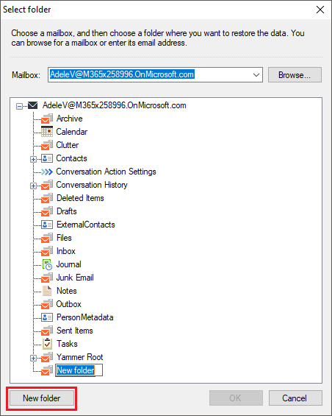Click the Tasks clipboard icon

click(x=47, y=344)
